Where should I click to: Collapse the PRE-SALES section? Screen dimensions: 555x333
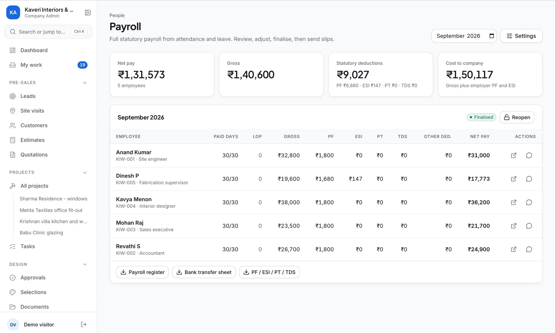point(85,83)
